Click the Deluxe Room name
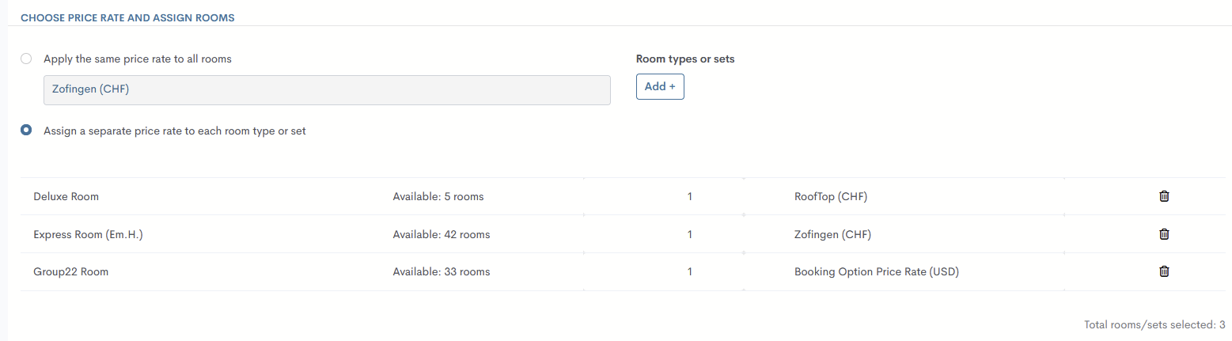Viewport: 1232px width, 341px height. tap(66, 196)
